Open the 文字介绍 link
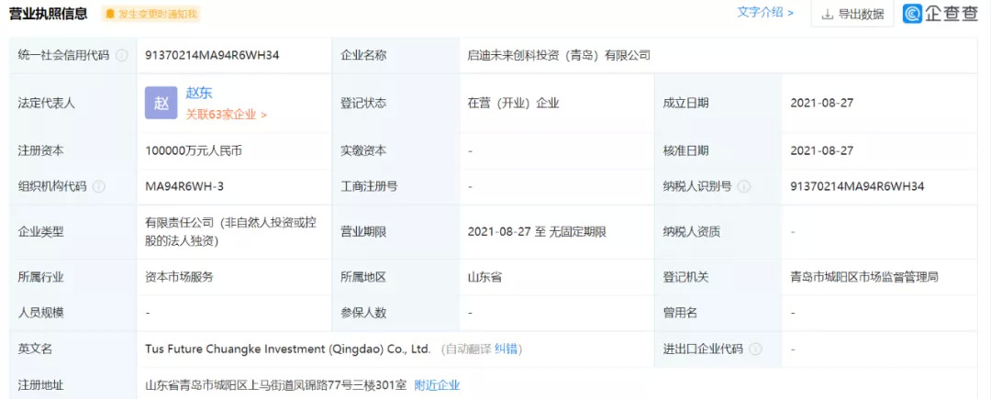Viewport: 991px width, 399px height. tap(765, 13)
